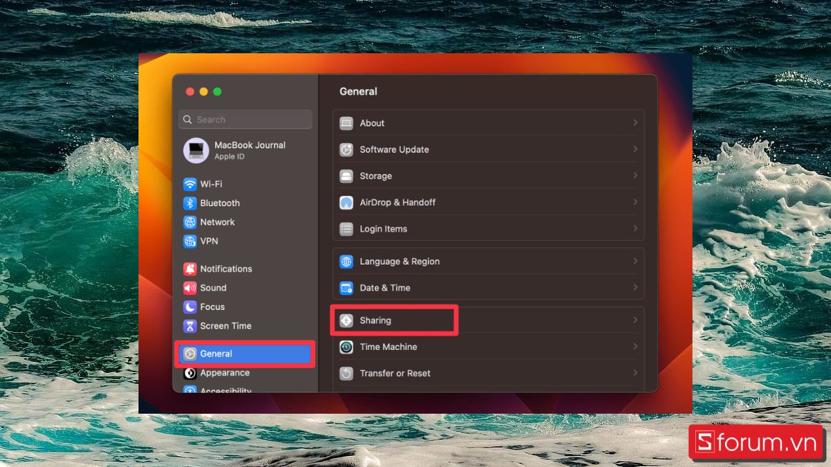
Task: Select the Time Machine icon
Action: coord(346,347)
